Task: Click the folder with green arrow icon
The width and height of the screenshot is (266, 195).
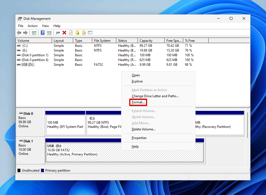Action: tap(77, 33)
